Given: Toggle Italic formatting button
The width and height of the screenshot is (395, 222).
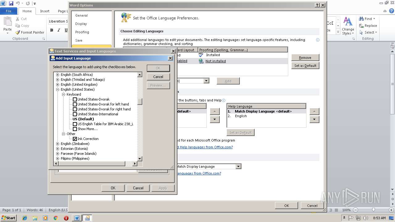Looking at the screenshot, I should 59,30.
